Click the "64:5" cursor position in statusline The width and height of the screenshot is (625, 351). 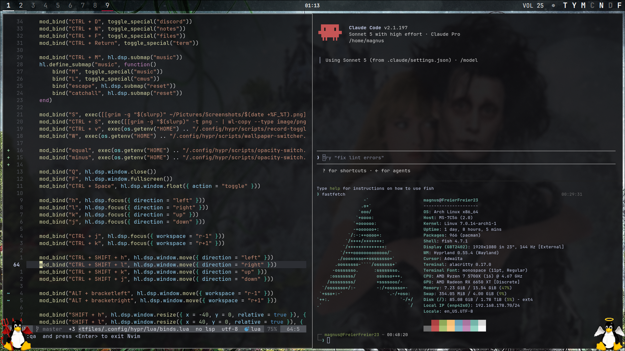point(293,329)
